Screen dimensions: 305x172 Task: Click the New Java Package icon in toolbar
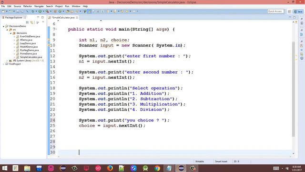pos(55,11)
